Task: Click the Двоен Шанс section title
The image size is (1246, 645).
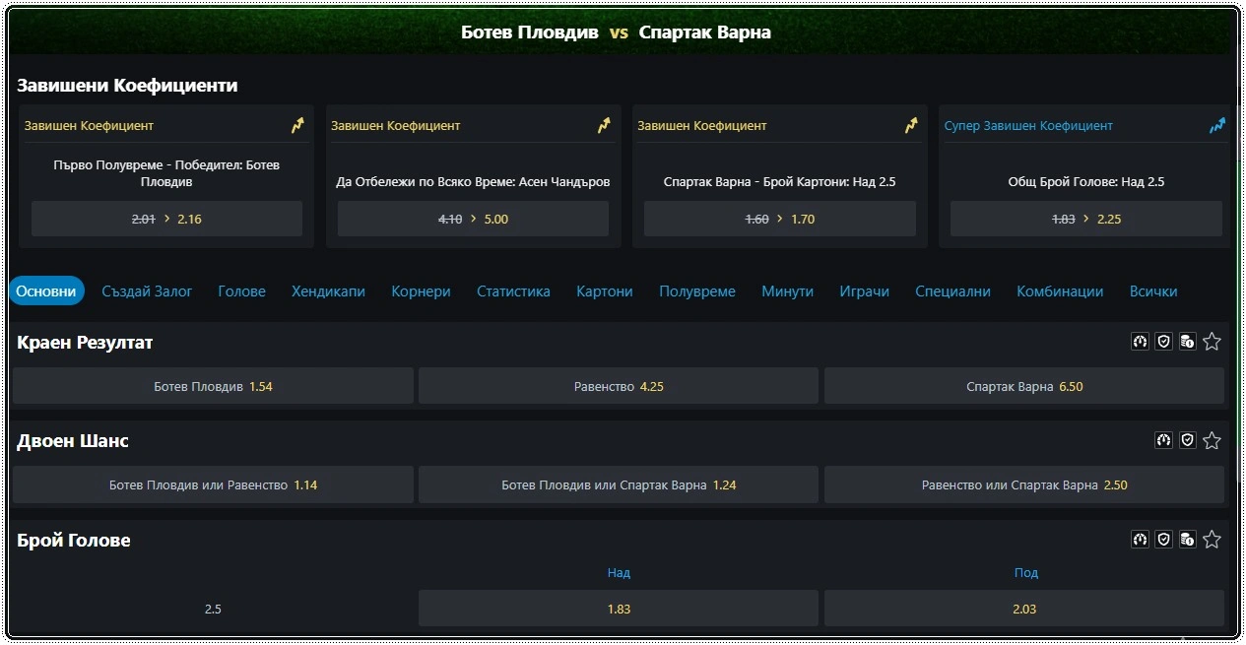Action: click(x=73, y=441)
